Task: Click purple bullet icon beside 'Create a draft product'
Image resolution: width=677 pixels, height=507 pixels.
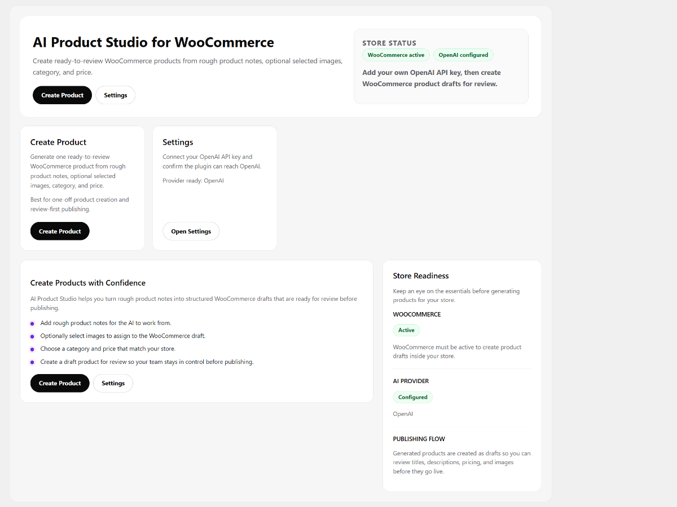Action: click(32, 362)
